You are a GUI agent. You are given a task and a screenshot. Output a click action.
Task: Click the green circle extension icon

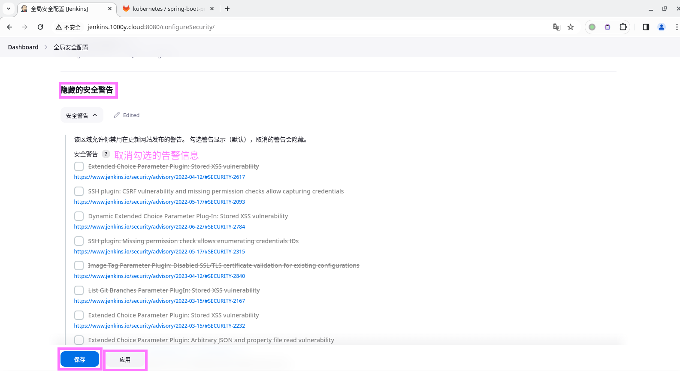pyautogui.click(x=592, y=27)
